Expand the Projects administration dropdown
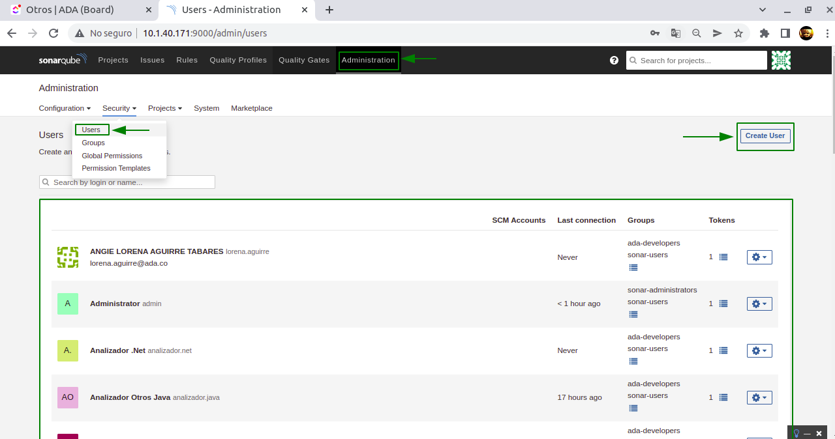The height and width of the screenshot is (439, 835). click(x=164, y=108)
